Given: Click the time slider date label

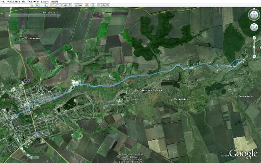Looking at the screenshot, I should click(50, 13).
